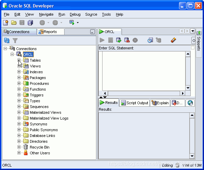Click the globe tab in results pane
The height and width of the screenshot is (170, 204).
tap(190, 103)
